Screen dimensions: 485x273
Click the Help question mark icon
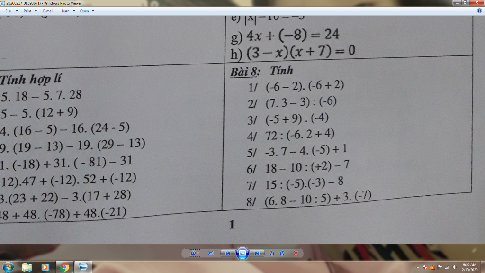479,10
